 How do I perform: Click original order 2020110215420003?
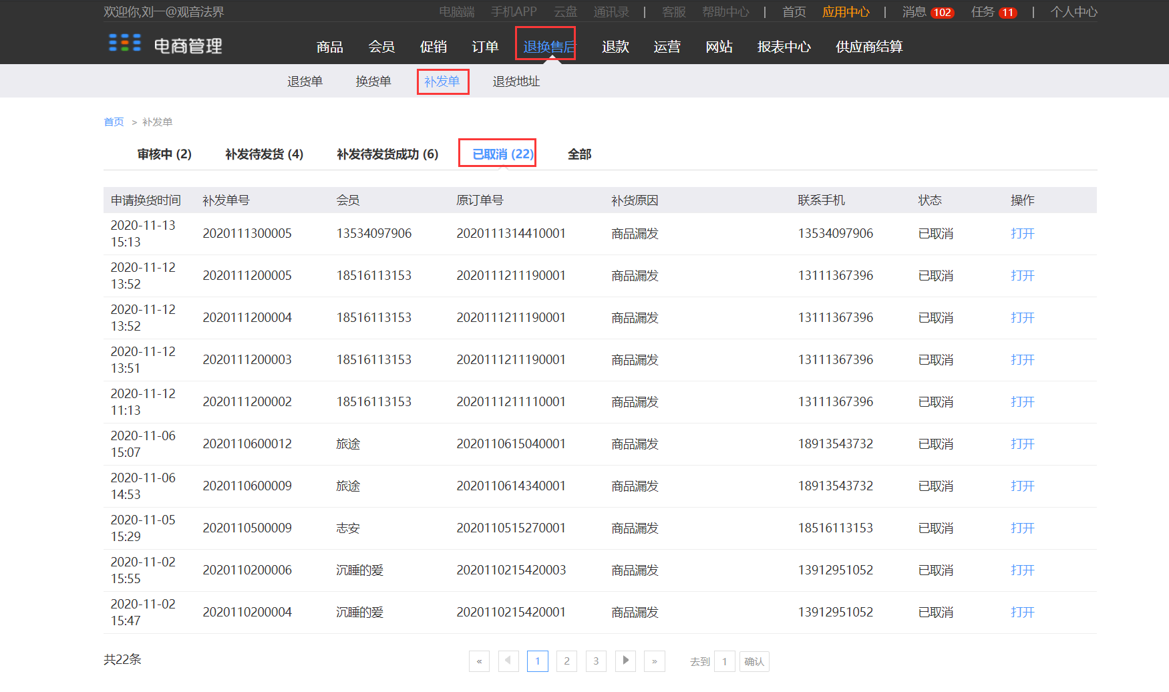[511, 570]
